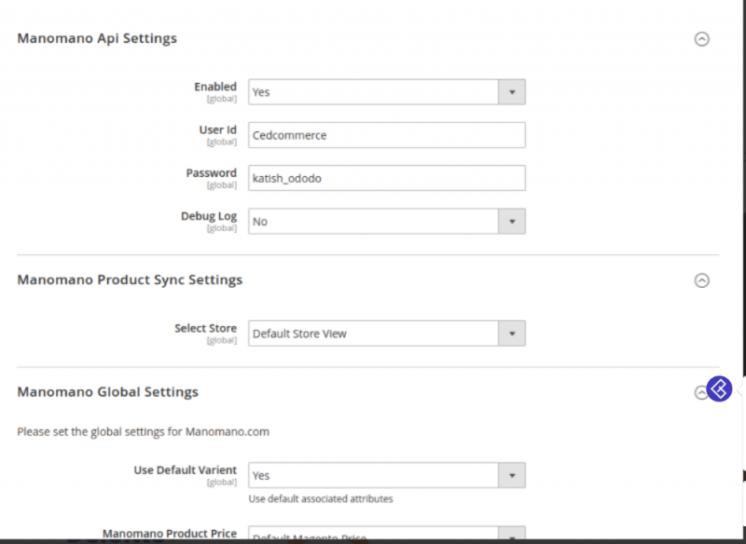
Task: Open the Use Default Varient dropdown
Action: pos(386,475)
